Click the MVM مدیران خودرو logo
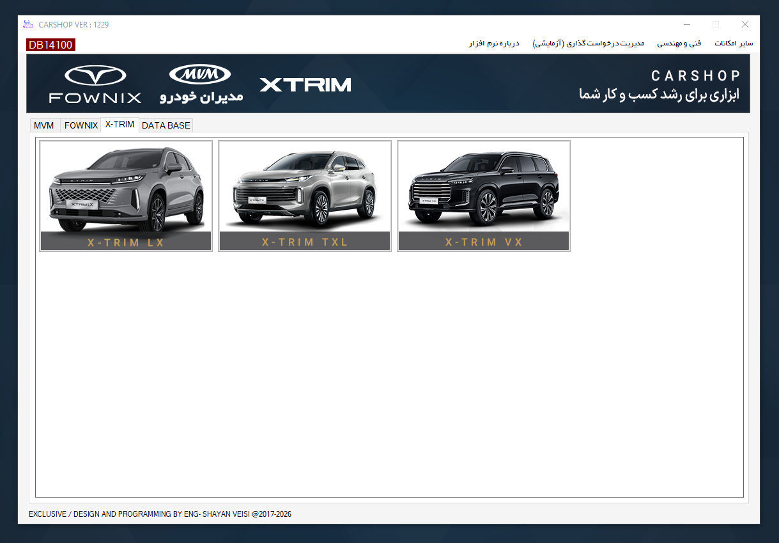779x543 pixels. [201, 84]
